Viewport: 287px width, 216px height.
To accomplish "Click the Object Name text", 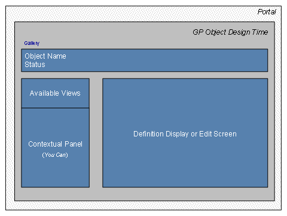I will [45, 56].
